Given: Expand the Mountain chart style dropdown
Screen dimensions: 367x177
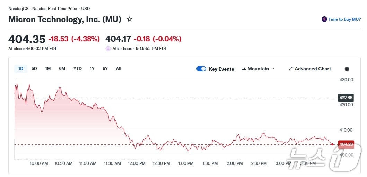Looking at the screenshot, I should click(x=272, y=69).
